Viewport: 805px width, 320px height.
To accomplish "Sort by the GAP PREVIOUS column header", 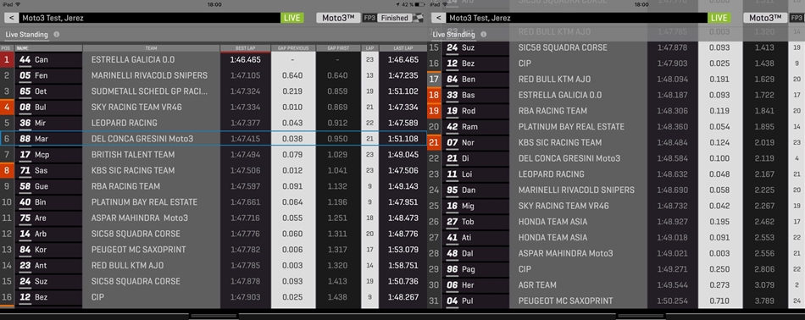I will pyautogui.click(x=293, y=48).
